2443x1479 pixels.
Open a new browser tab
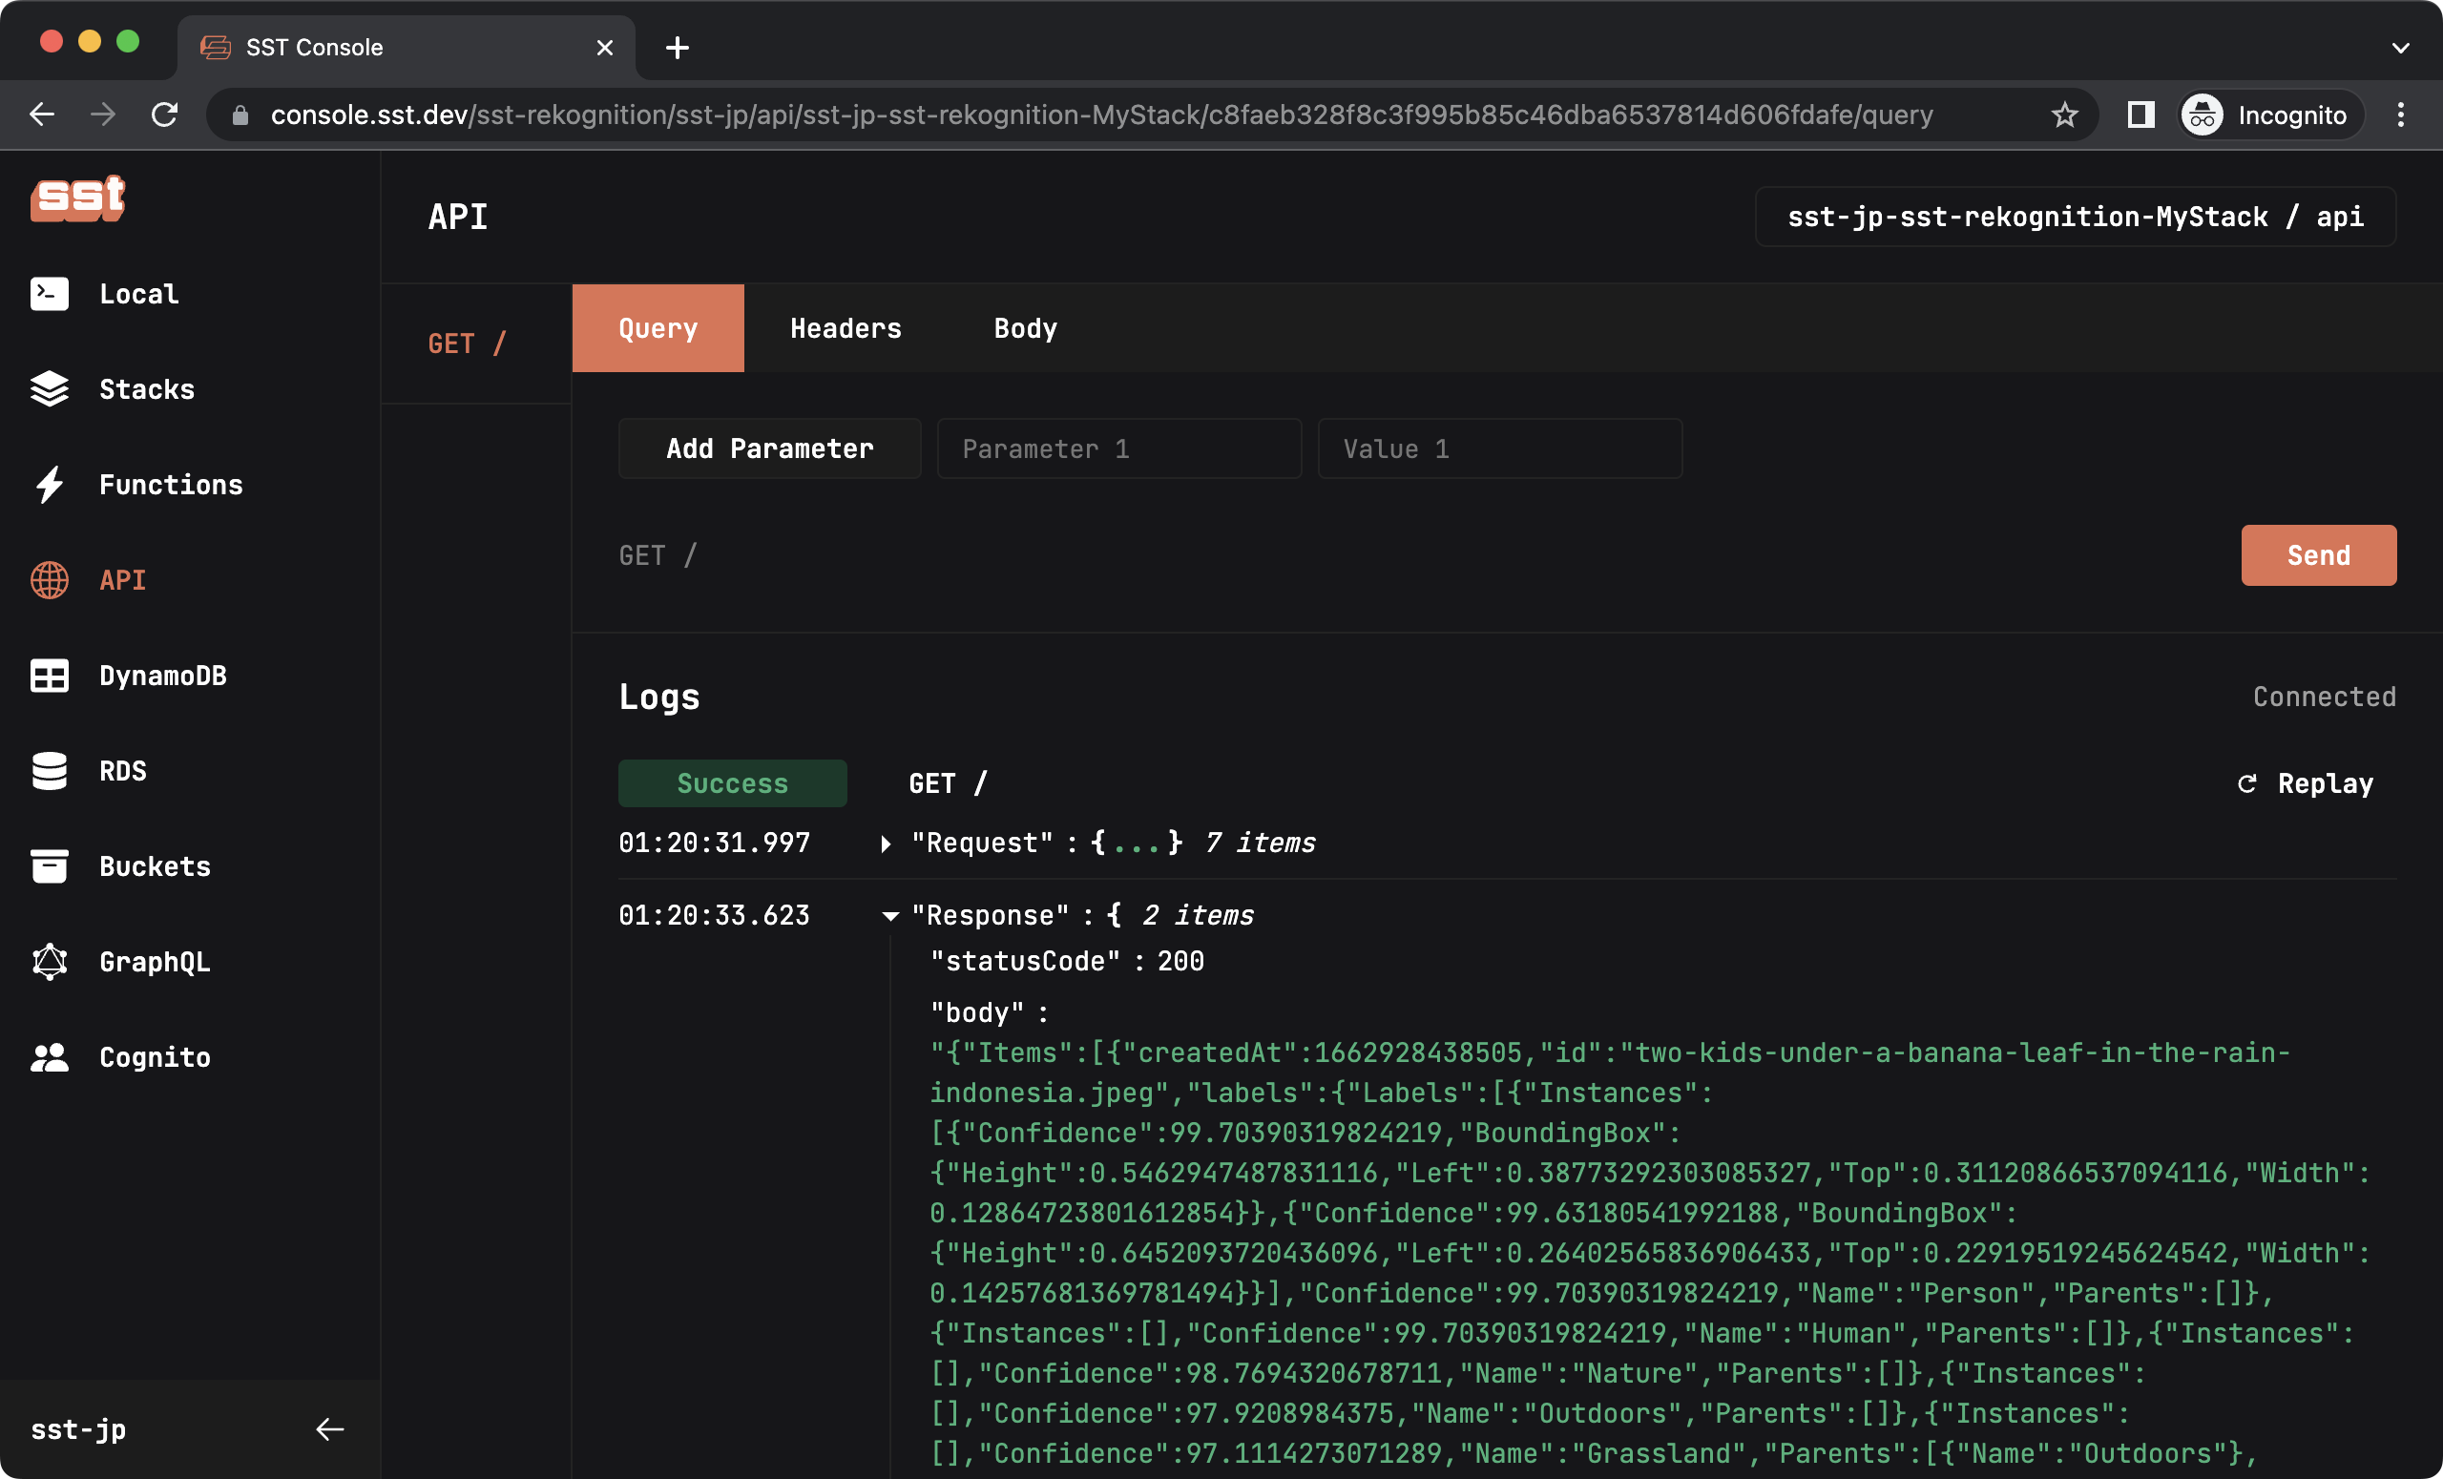678,48
